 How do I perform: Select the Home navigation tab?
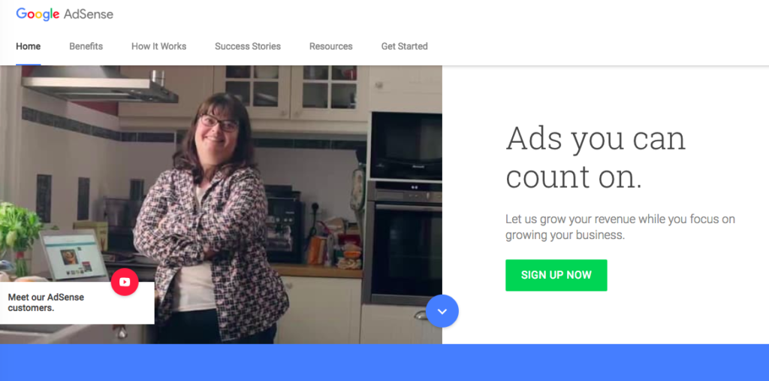[x=28, y=47]
